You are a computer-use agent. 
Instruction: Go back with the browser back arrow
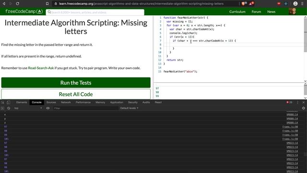(4, 3)
